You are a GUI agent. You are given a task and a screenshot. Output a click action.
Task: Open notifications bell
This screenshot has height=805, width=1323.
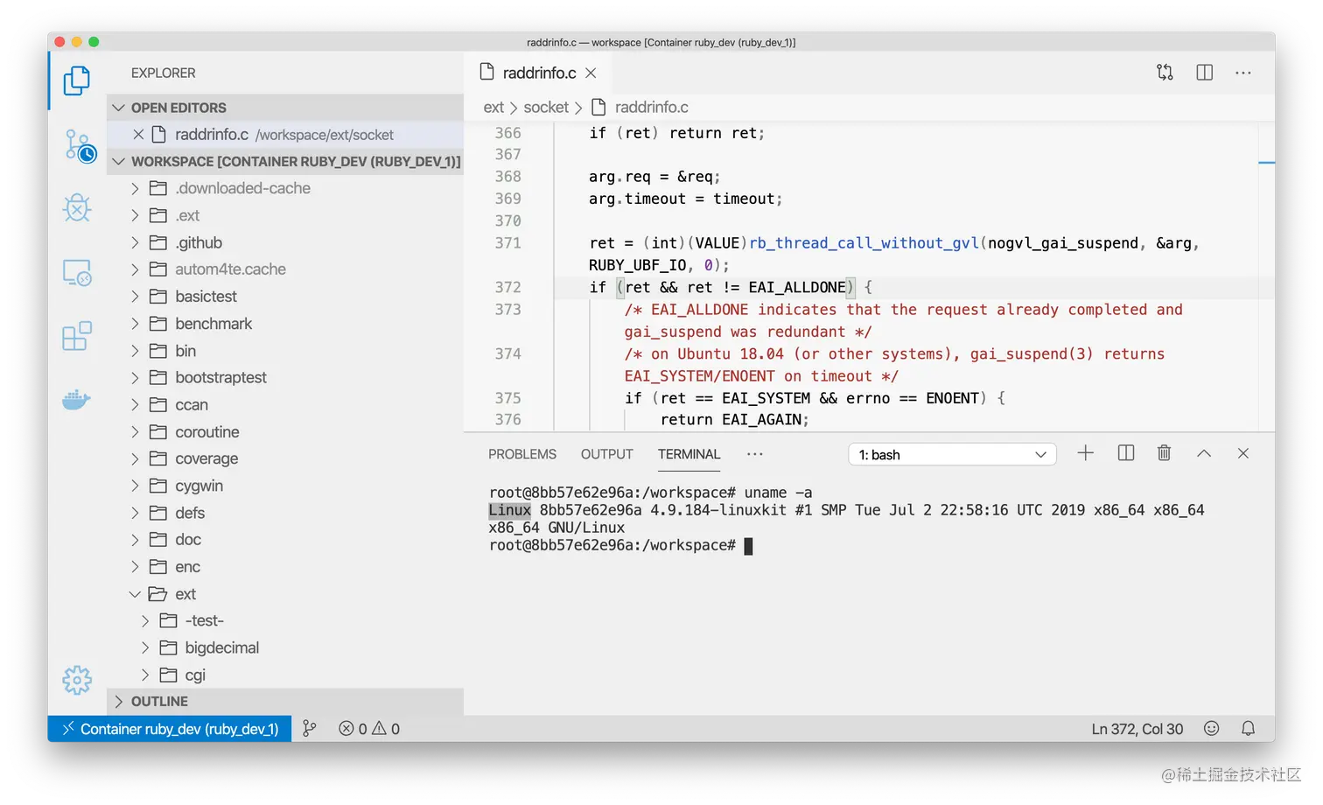(1249, 729)
